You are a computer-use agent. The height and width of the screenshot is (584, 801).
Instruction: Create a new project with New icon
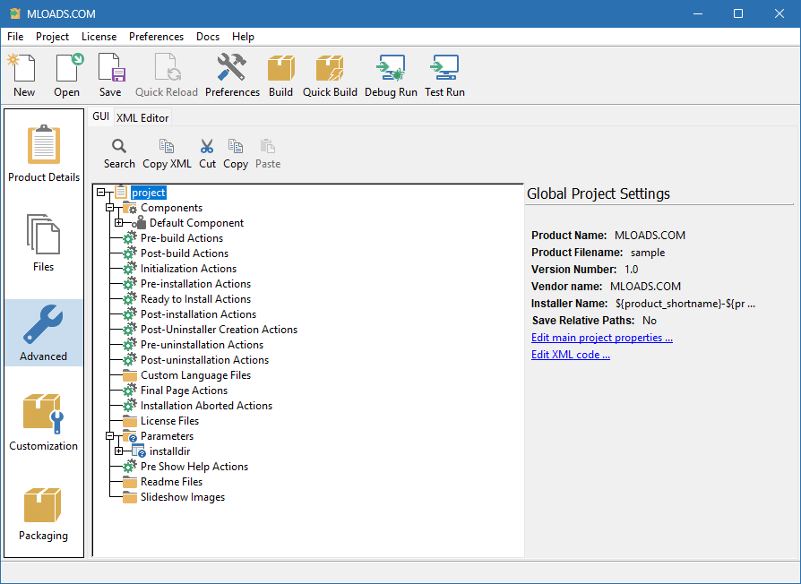pyautogui.click(x=24, y=68)
